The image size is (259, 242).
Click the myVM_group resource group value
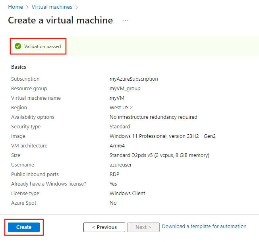pyautogui.click(x=125, y=89)
